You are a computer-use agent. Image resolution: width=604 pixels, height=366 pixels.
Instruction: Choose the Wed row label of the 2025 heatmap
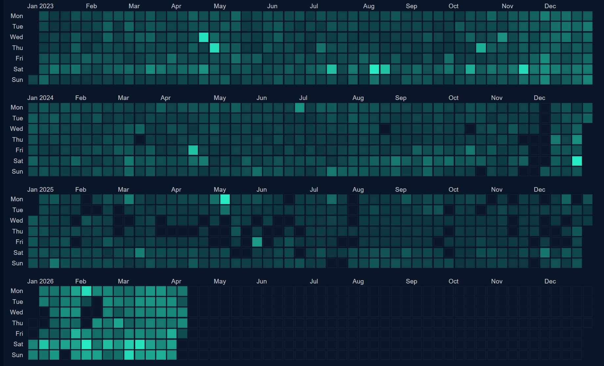16,220
